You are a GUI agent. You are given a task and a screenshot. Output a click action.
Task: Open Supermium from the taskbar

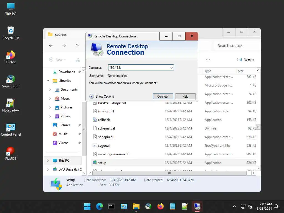click(148, 206)
